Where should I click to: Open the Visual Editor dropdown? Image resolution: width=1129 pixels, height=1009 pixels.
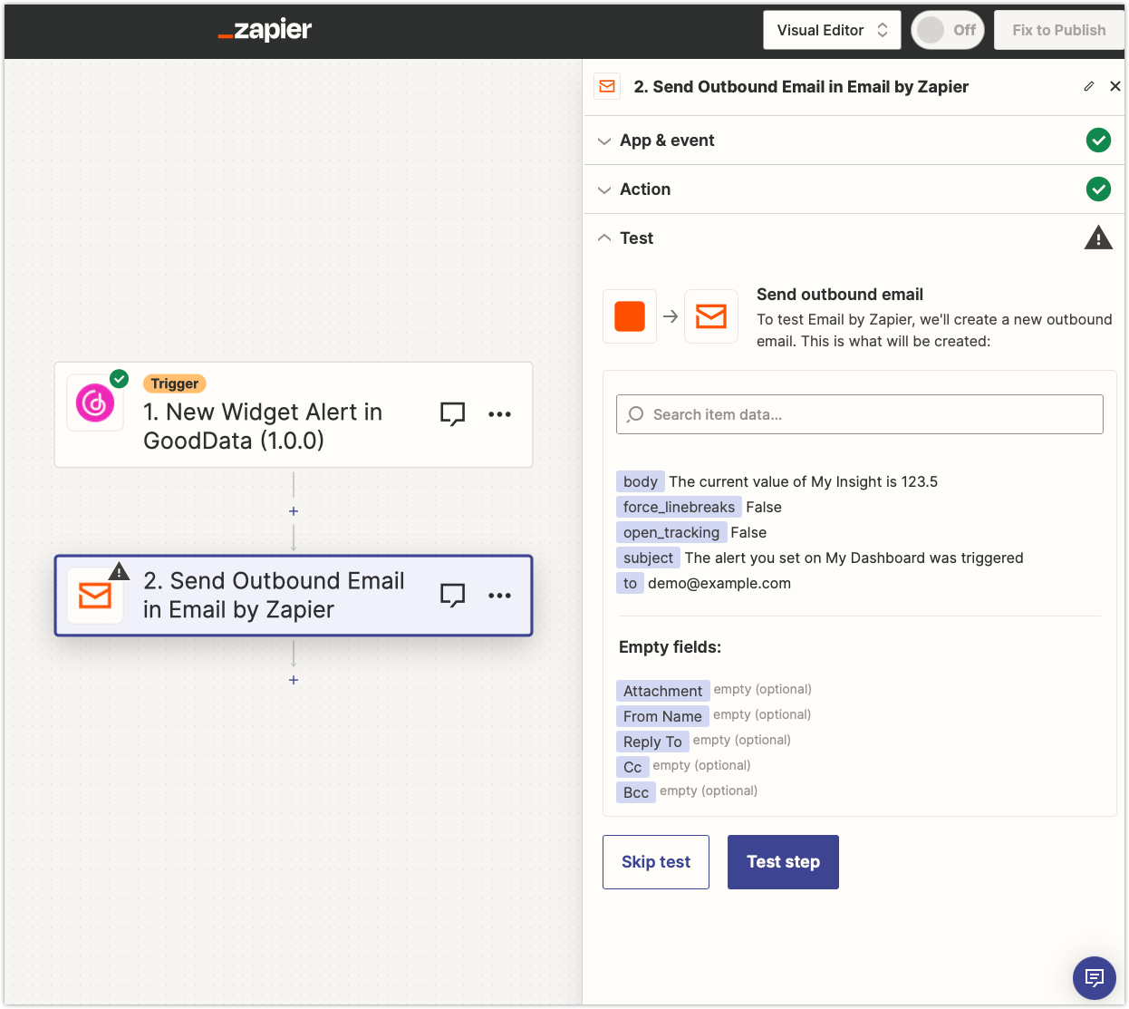click(x=832, y=30)
